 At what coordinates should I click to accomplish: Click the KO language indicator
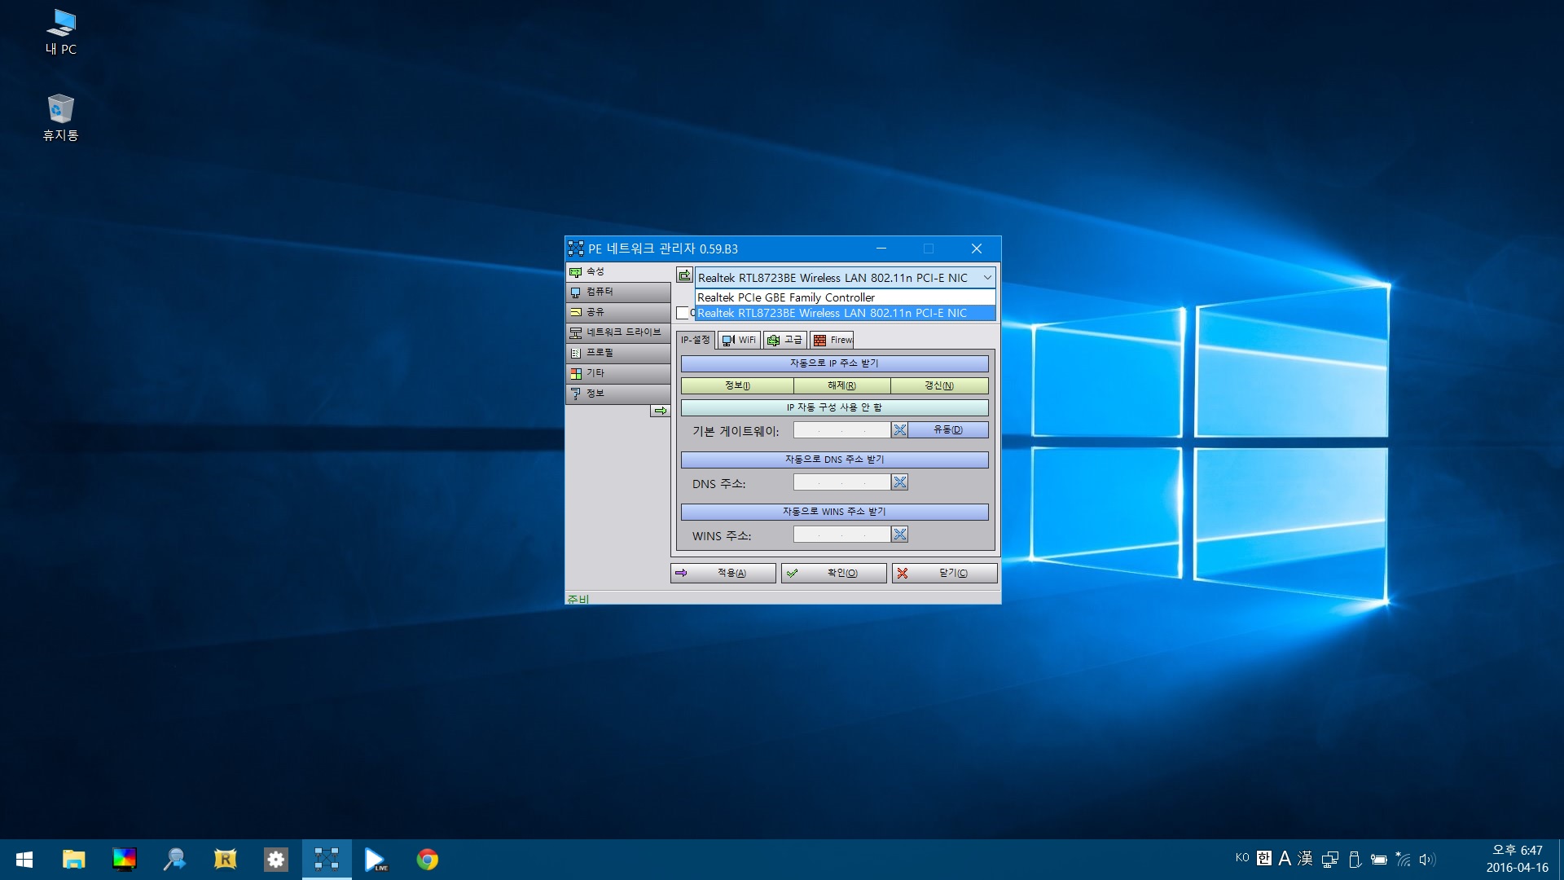[x=1242, y=858]
